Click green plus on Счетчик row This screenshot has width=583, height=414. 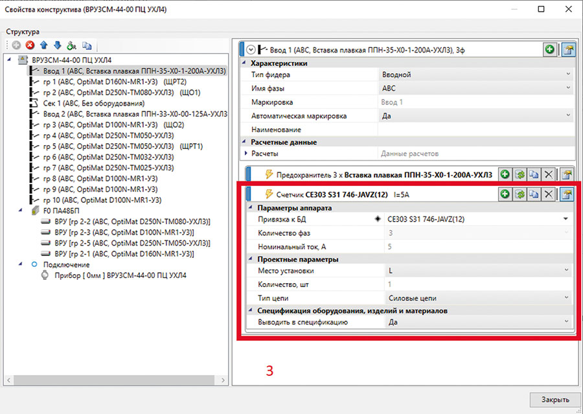tap(505, 194)
